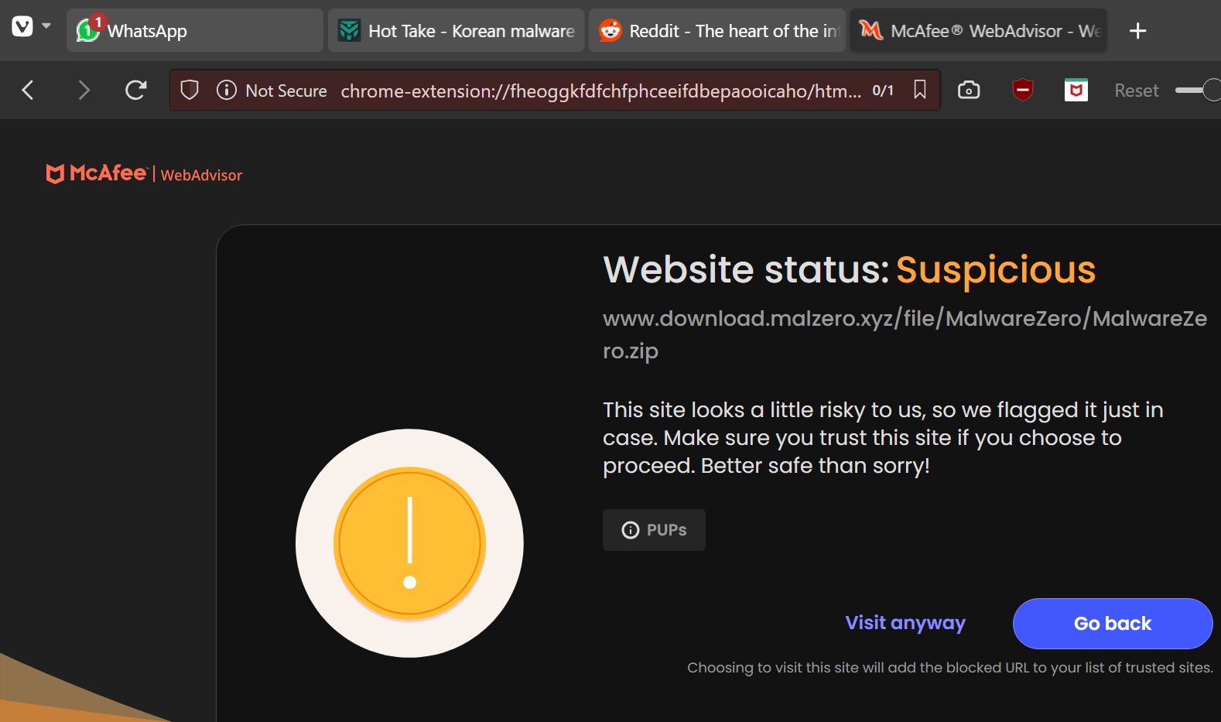Switch to the Reddit tab
Viewport: 1221px width, 722px height.
click(717, 31)
